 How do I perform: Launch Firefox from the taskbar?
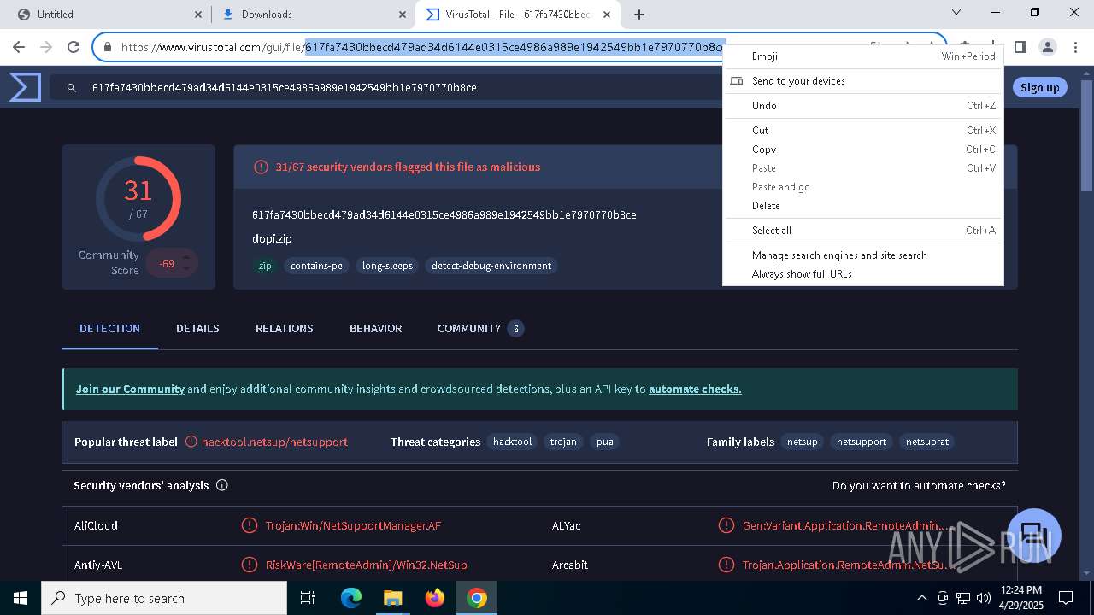point(435,598)
